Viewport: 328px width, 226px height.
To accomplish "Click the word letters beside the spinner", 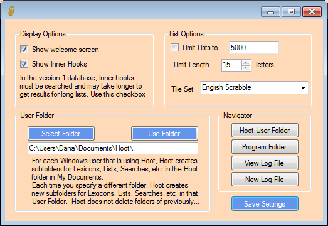I will pos(265,65).
